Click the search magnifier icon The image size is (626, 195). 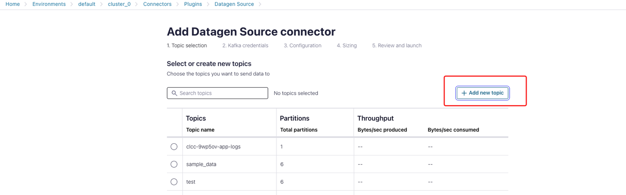coord(174,93)
